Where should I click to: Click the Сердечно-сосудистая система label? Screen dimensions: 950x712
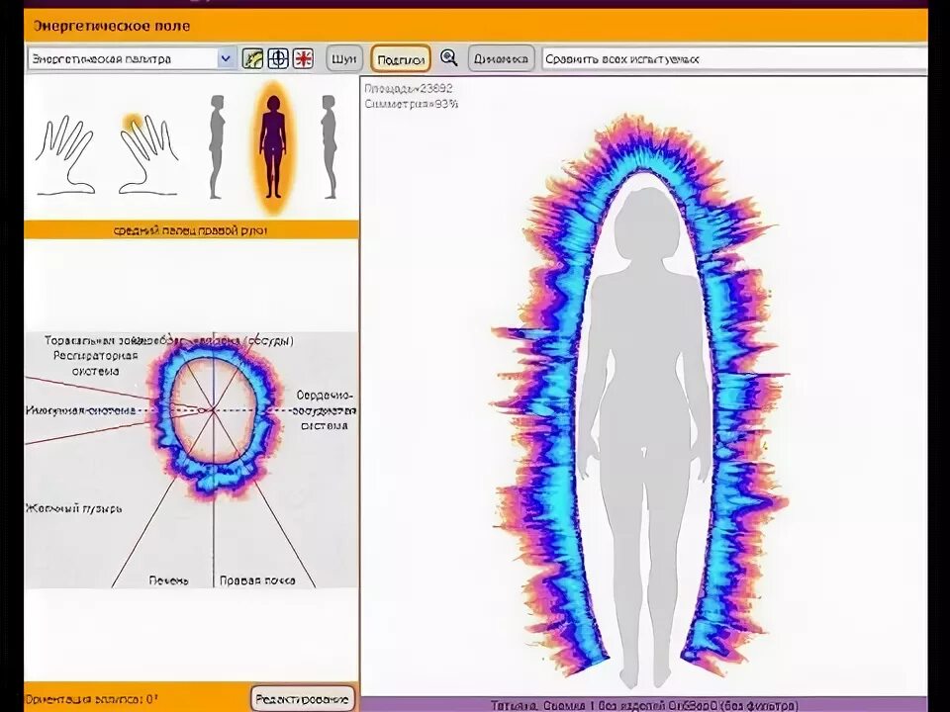tap(325, 410)
